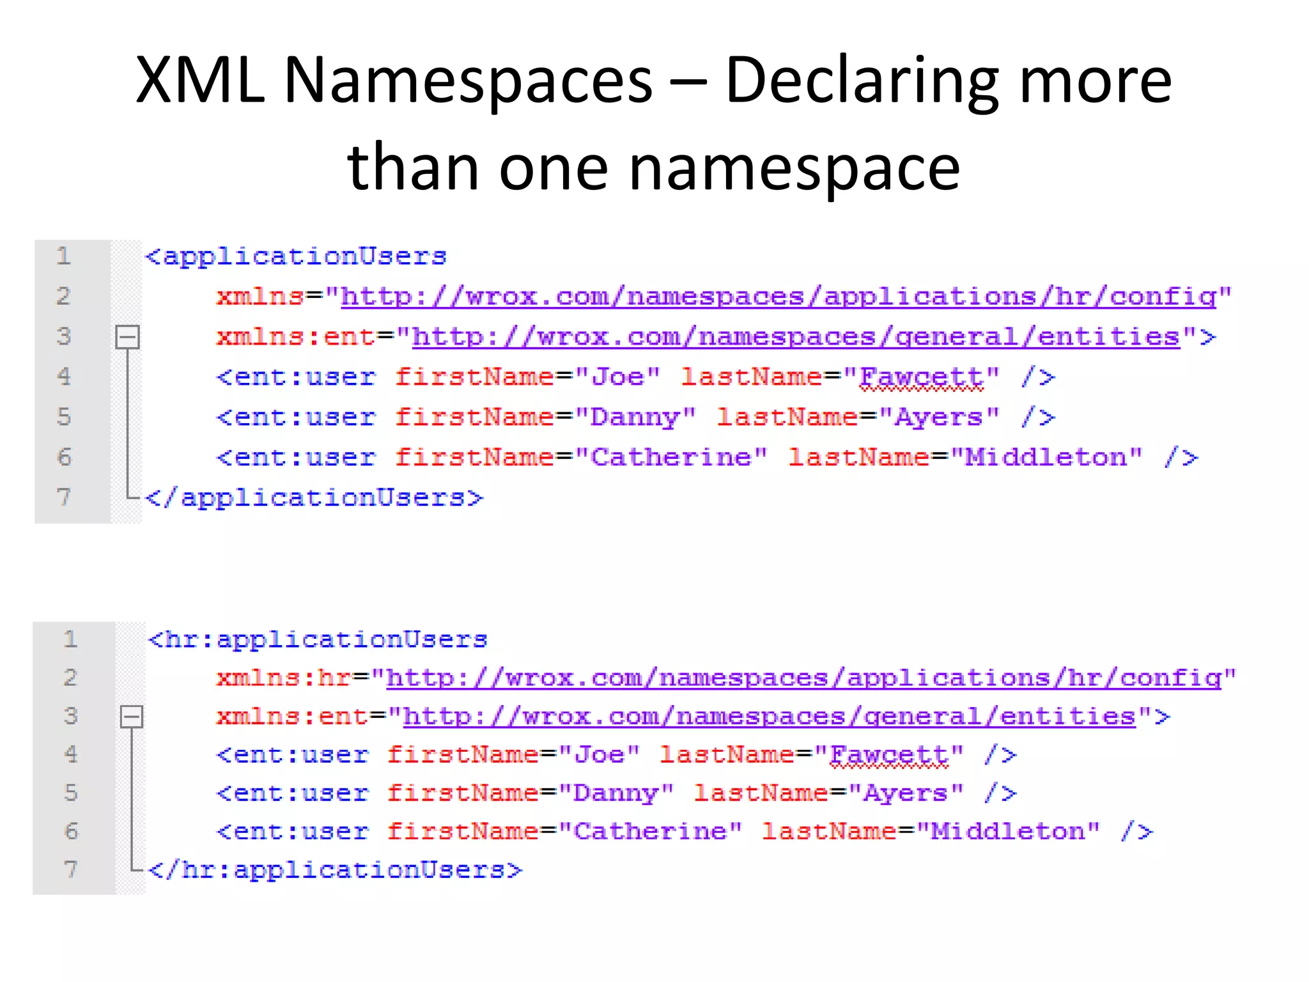1309x982 pixels.
Task: Click line number 1 in top code gutter
Action: click(63, 256)
